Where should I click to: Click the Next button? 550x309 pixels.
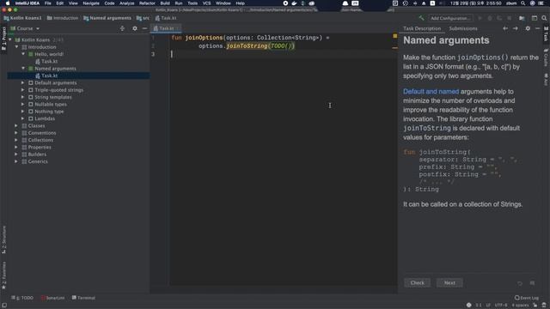click(x=449, y=282)
